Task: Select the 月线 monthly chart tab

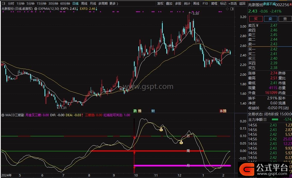Action: (93, 3)
